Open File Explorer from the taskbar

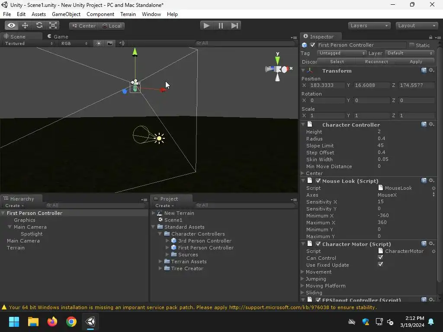pos(33,322)
